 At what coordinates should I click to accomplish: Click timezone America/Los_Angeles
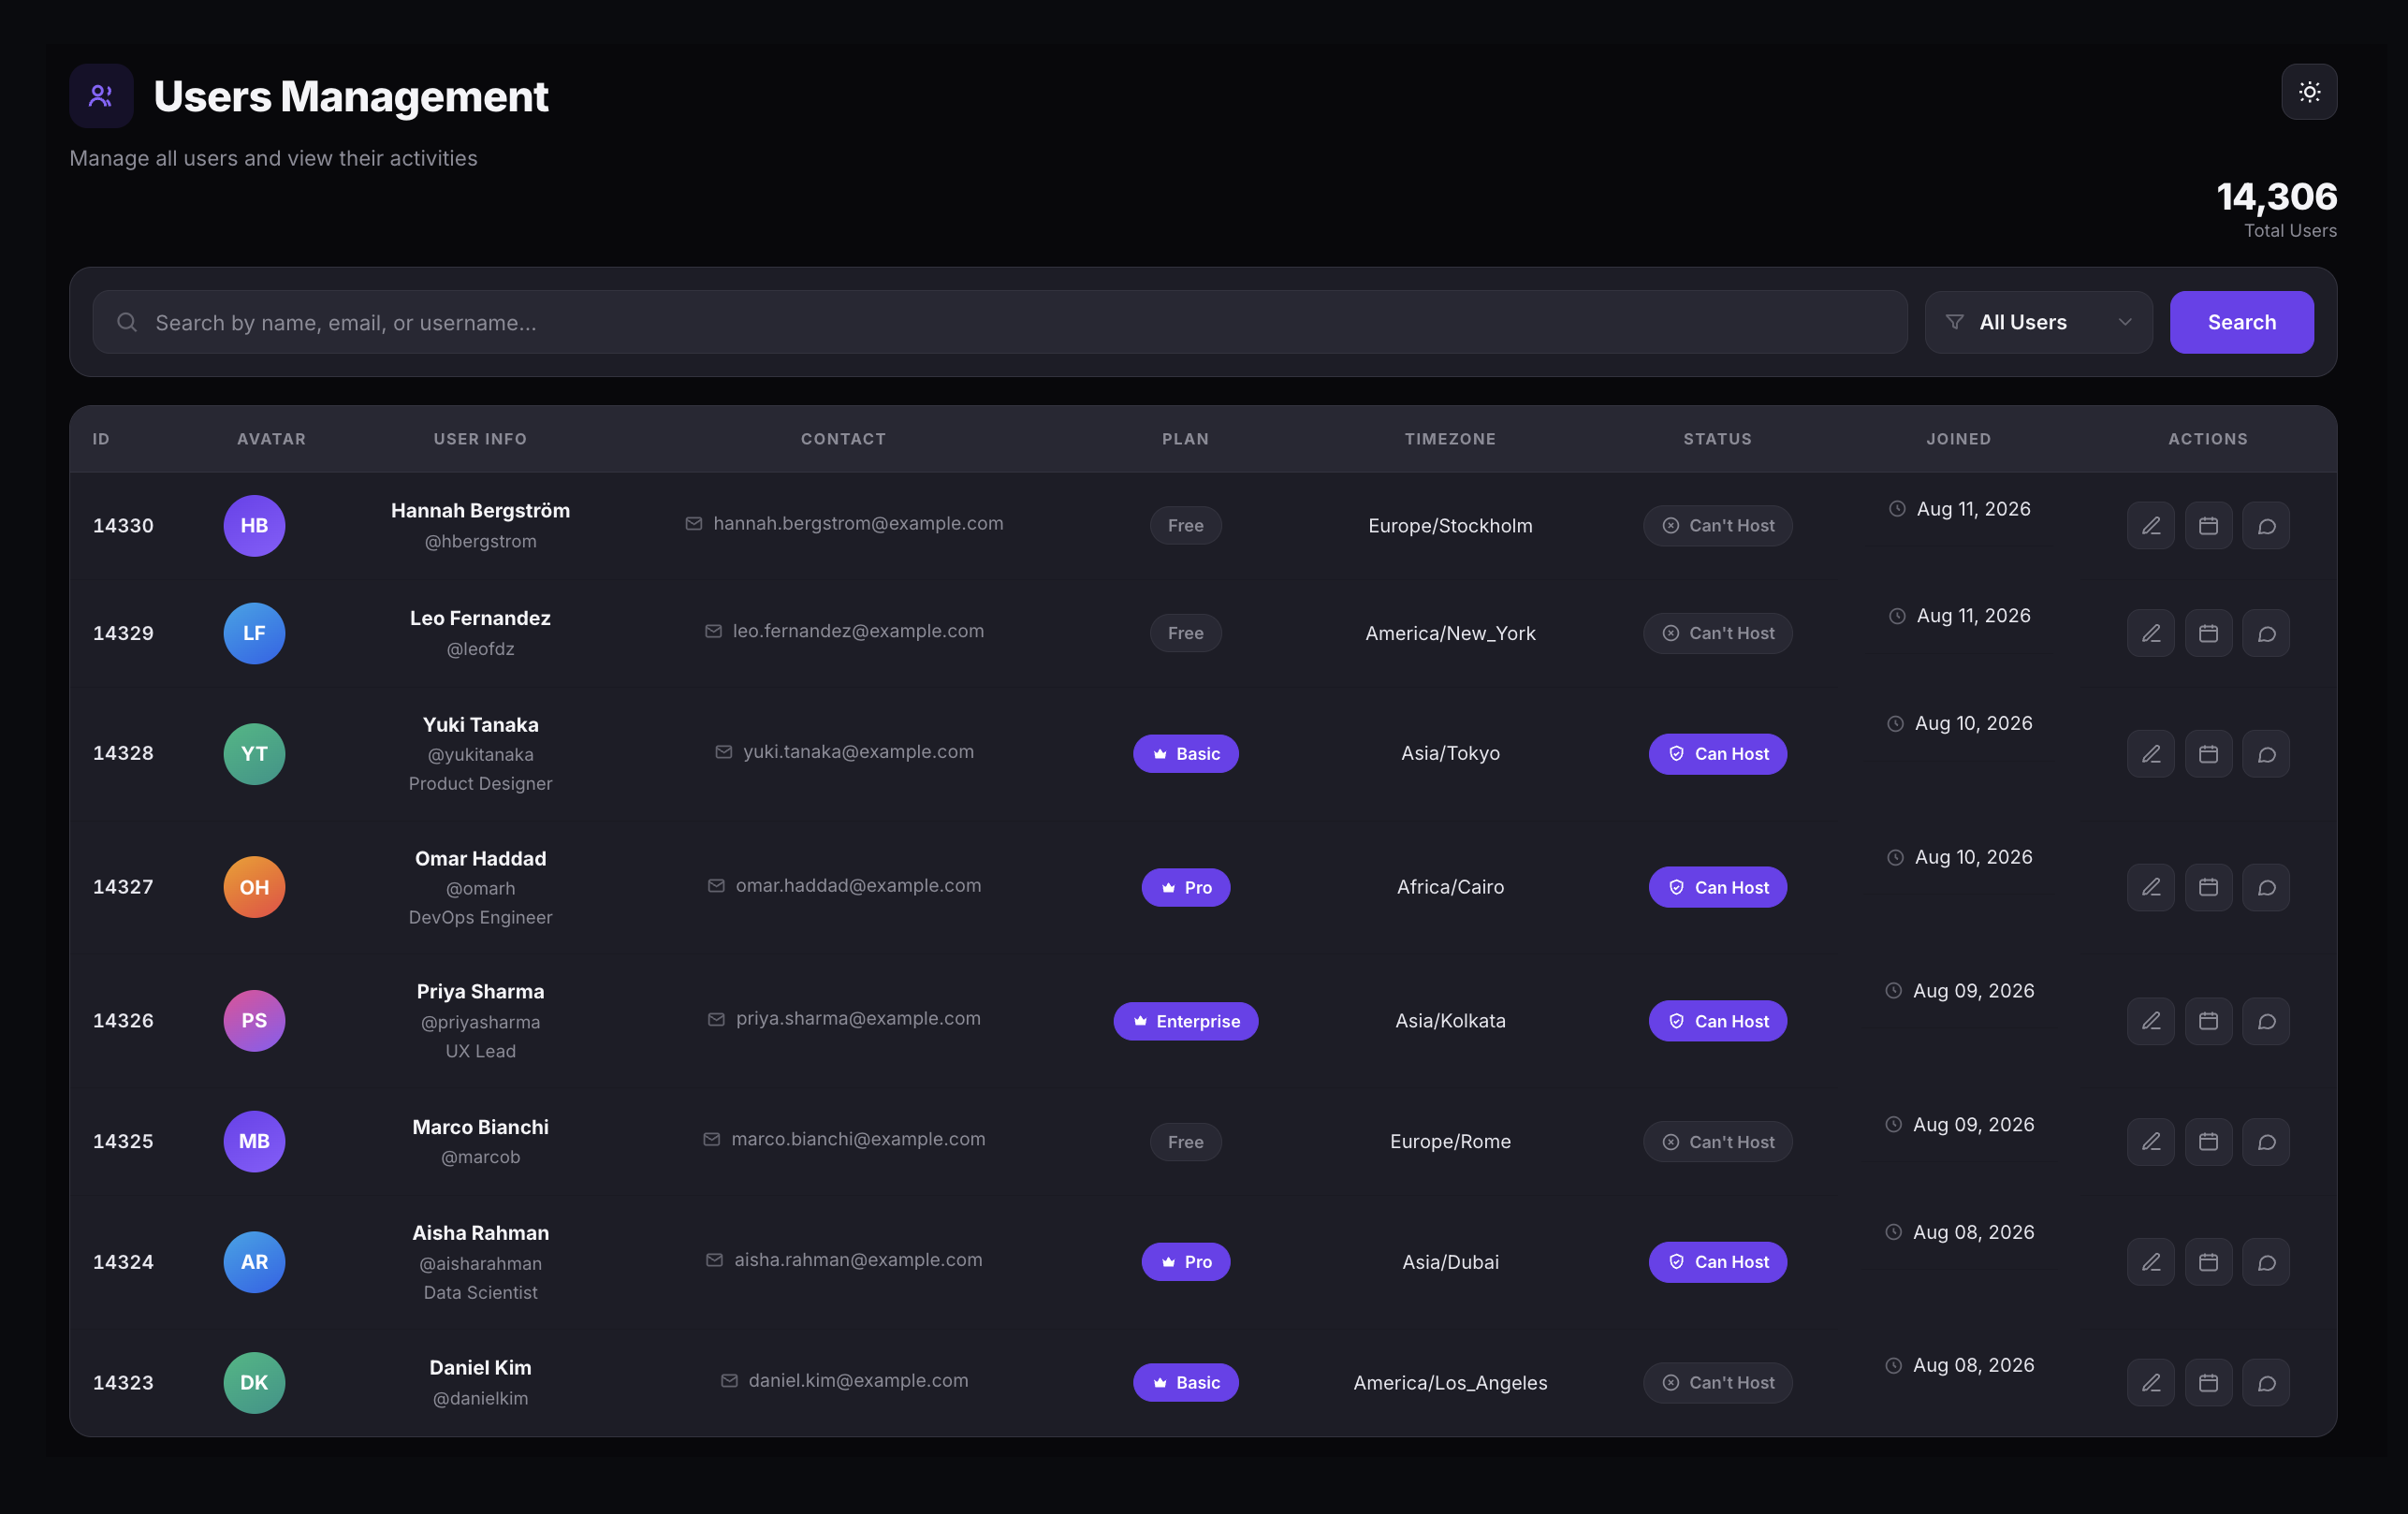[x=1450, y=1383]
